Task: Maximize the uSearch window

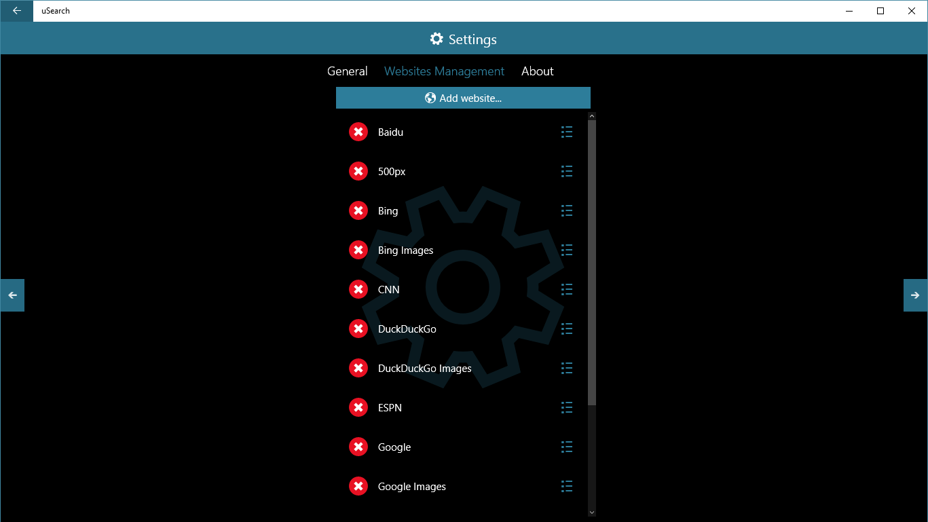Action: 880,11
